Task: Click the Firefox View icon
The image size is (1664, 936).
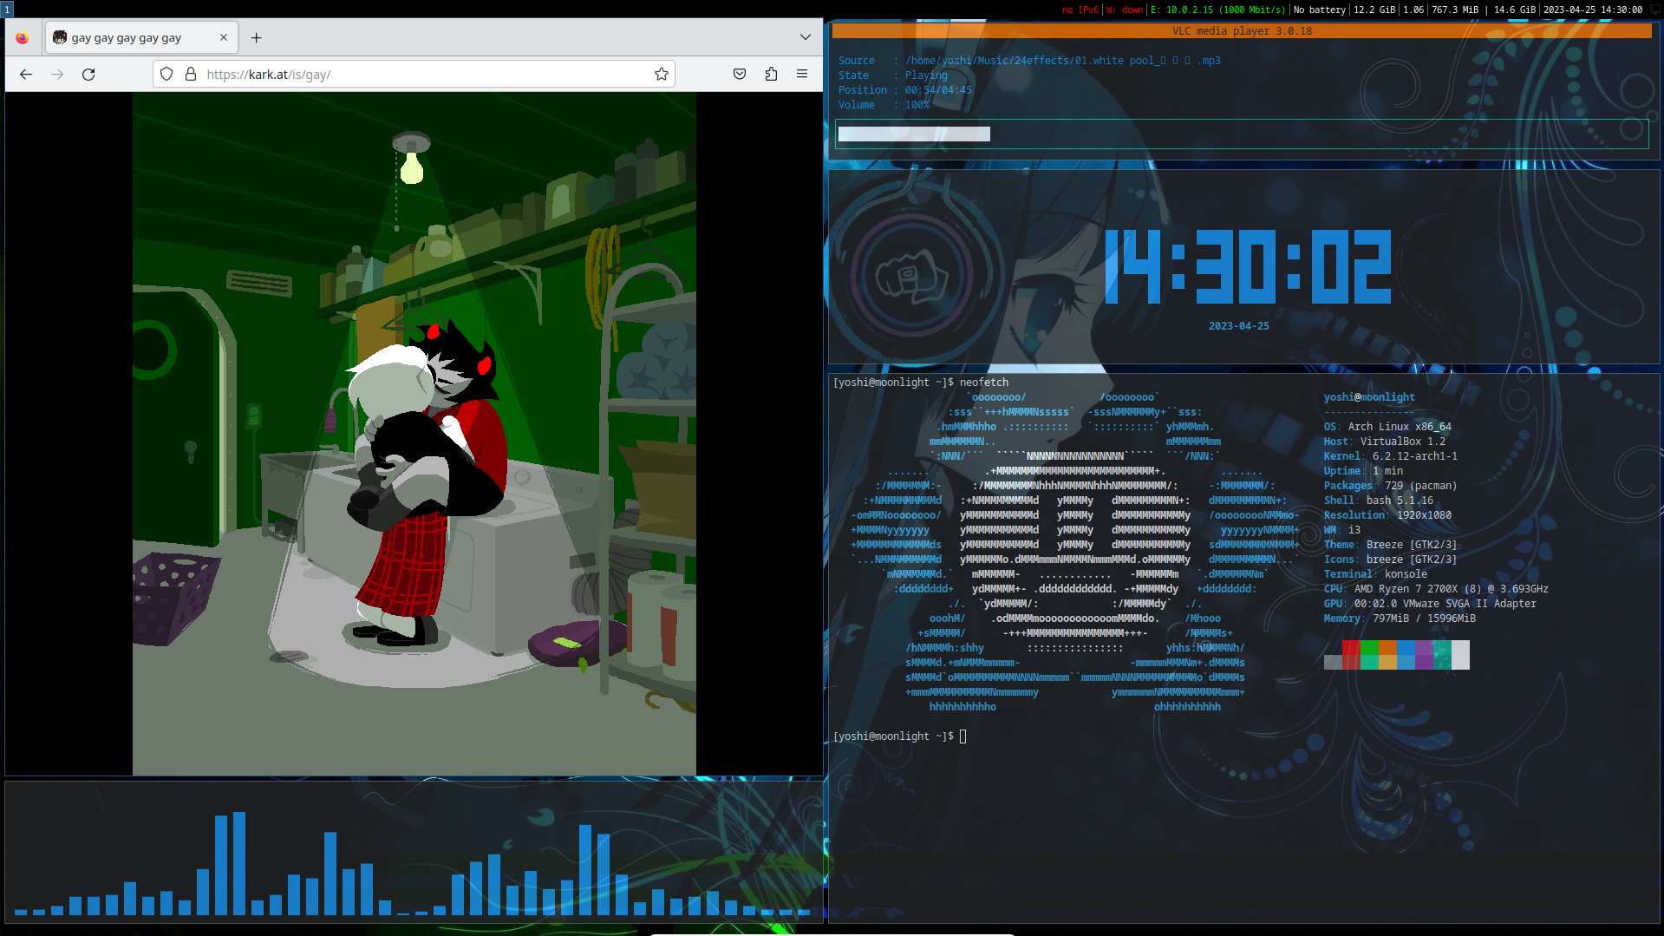Action: tap(23, 38)
